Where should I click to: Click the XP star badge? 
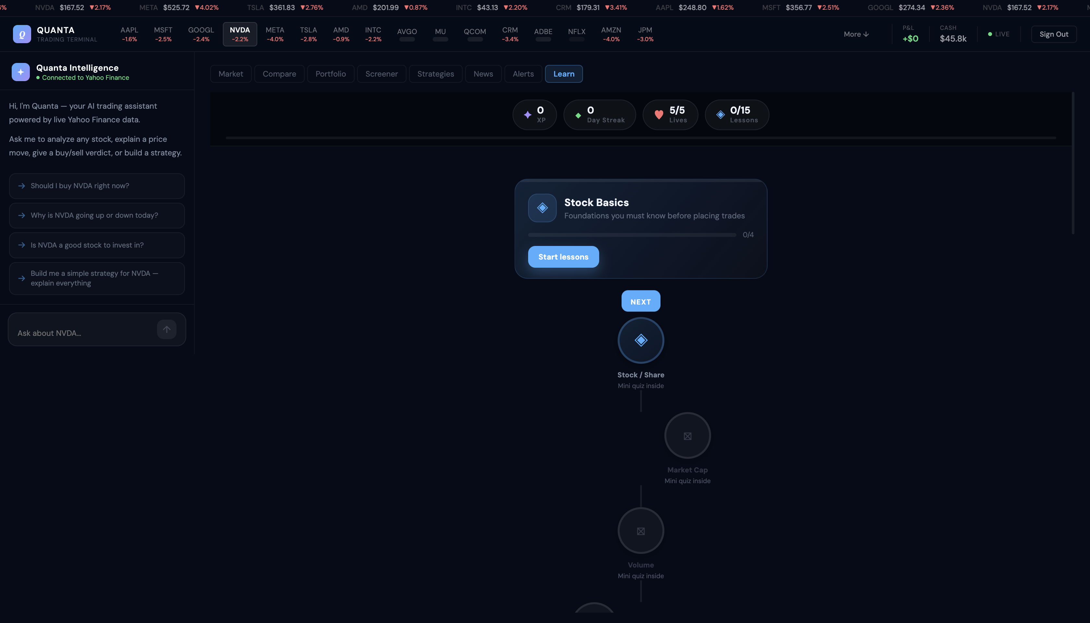(534, 115)
